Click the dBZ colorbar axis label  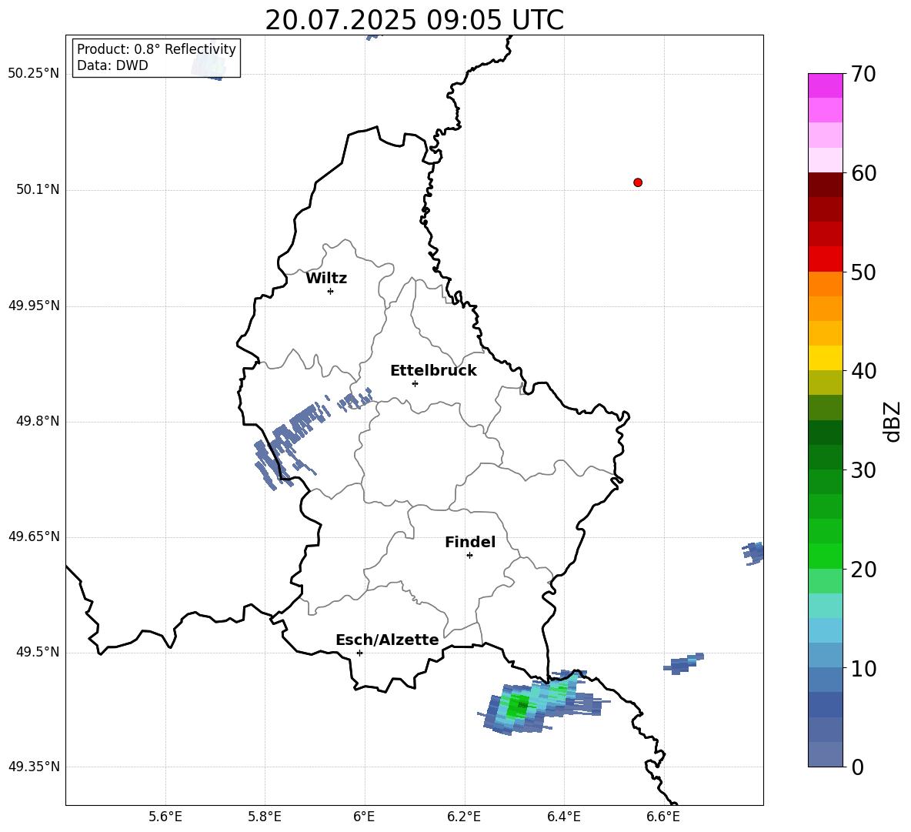893,421
